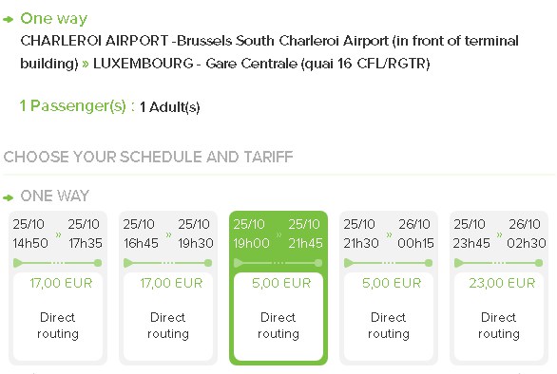Click the double chevron between Charleroi and Luxembourg
Viewport: 557px width, 374px height.
click(x=86, y=65)
